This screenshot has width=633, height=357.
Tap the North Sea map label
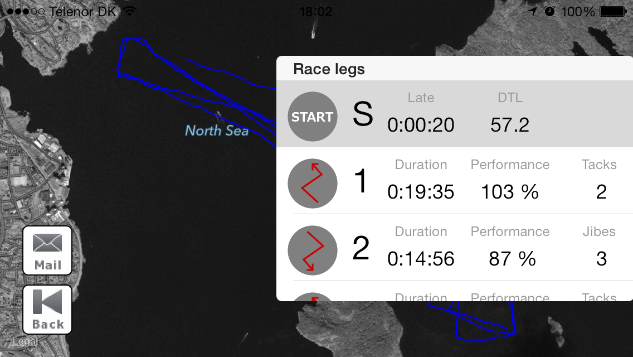click(217, 131)
